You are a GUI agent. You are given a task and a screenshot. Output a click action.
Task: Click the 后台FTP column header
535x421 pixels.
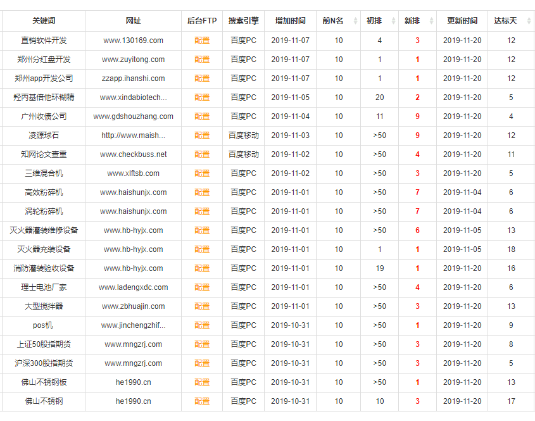click(202, 21)
